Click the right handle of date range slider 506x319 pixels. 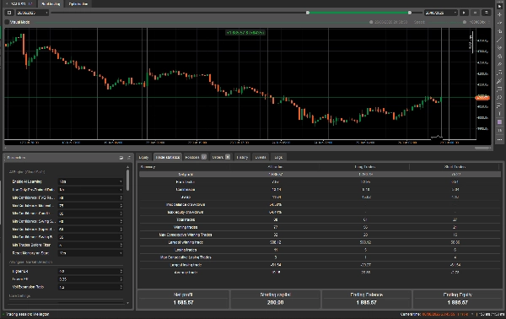click(410, 13)
